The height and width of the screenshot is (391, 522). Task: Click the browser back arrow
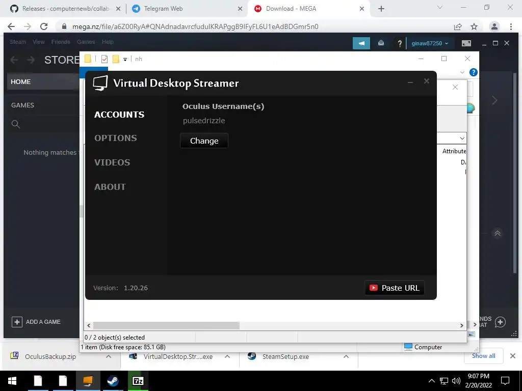[x=11, y=26]
